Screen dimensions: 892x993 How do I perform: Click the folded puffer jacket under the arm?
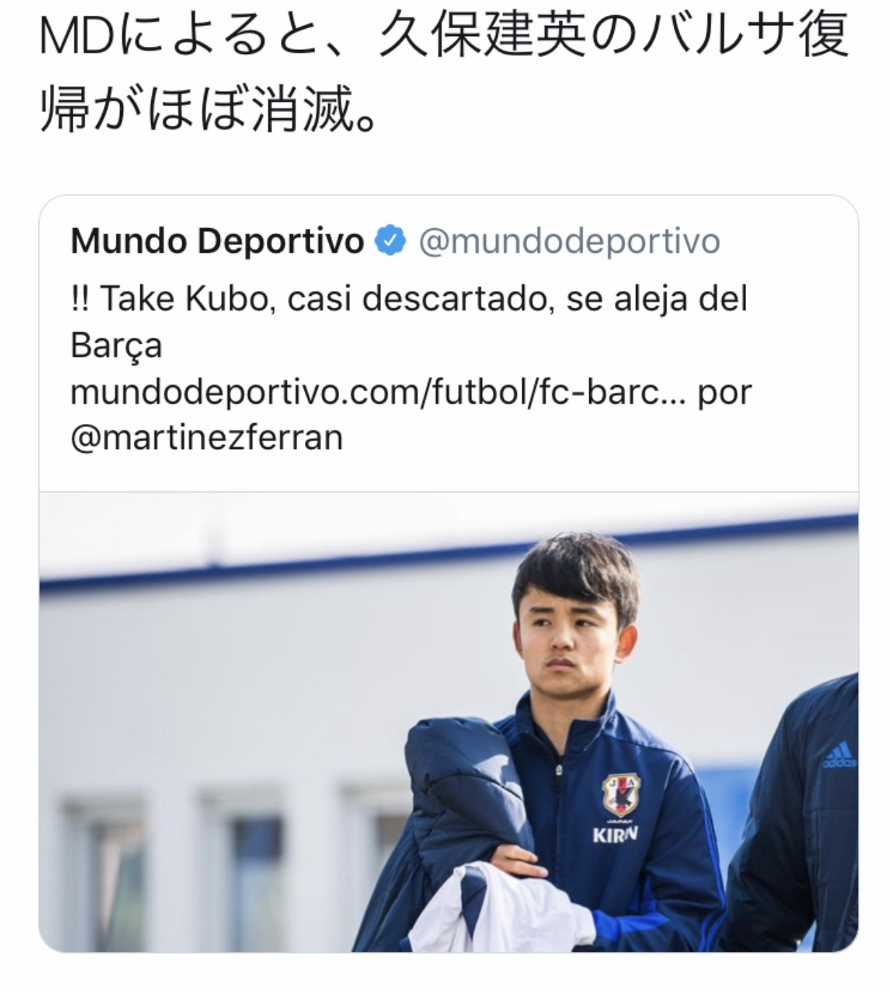pyautogui.click(x=463, y=802)
